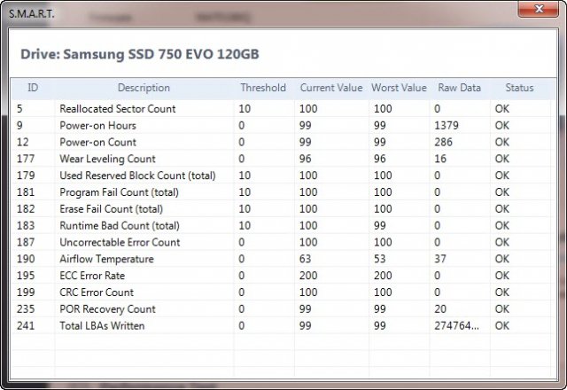
Task: Select the Wear Leveling Count row
Action: [x=107, y=159]
